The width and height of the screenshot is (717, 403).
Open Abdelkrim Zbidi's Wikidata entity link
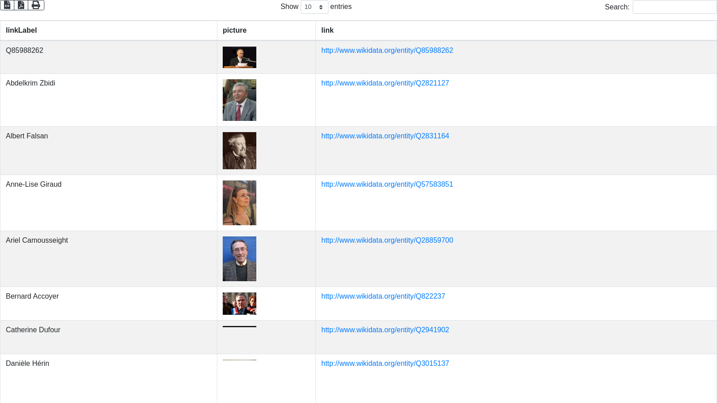(x=385, y=83)
